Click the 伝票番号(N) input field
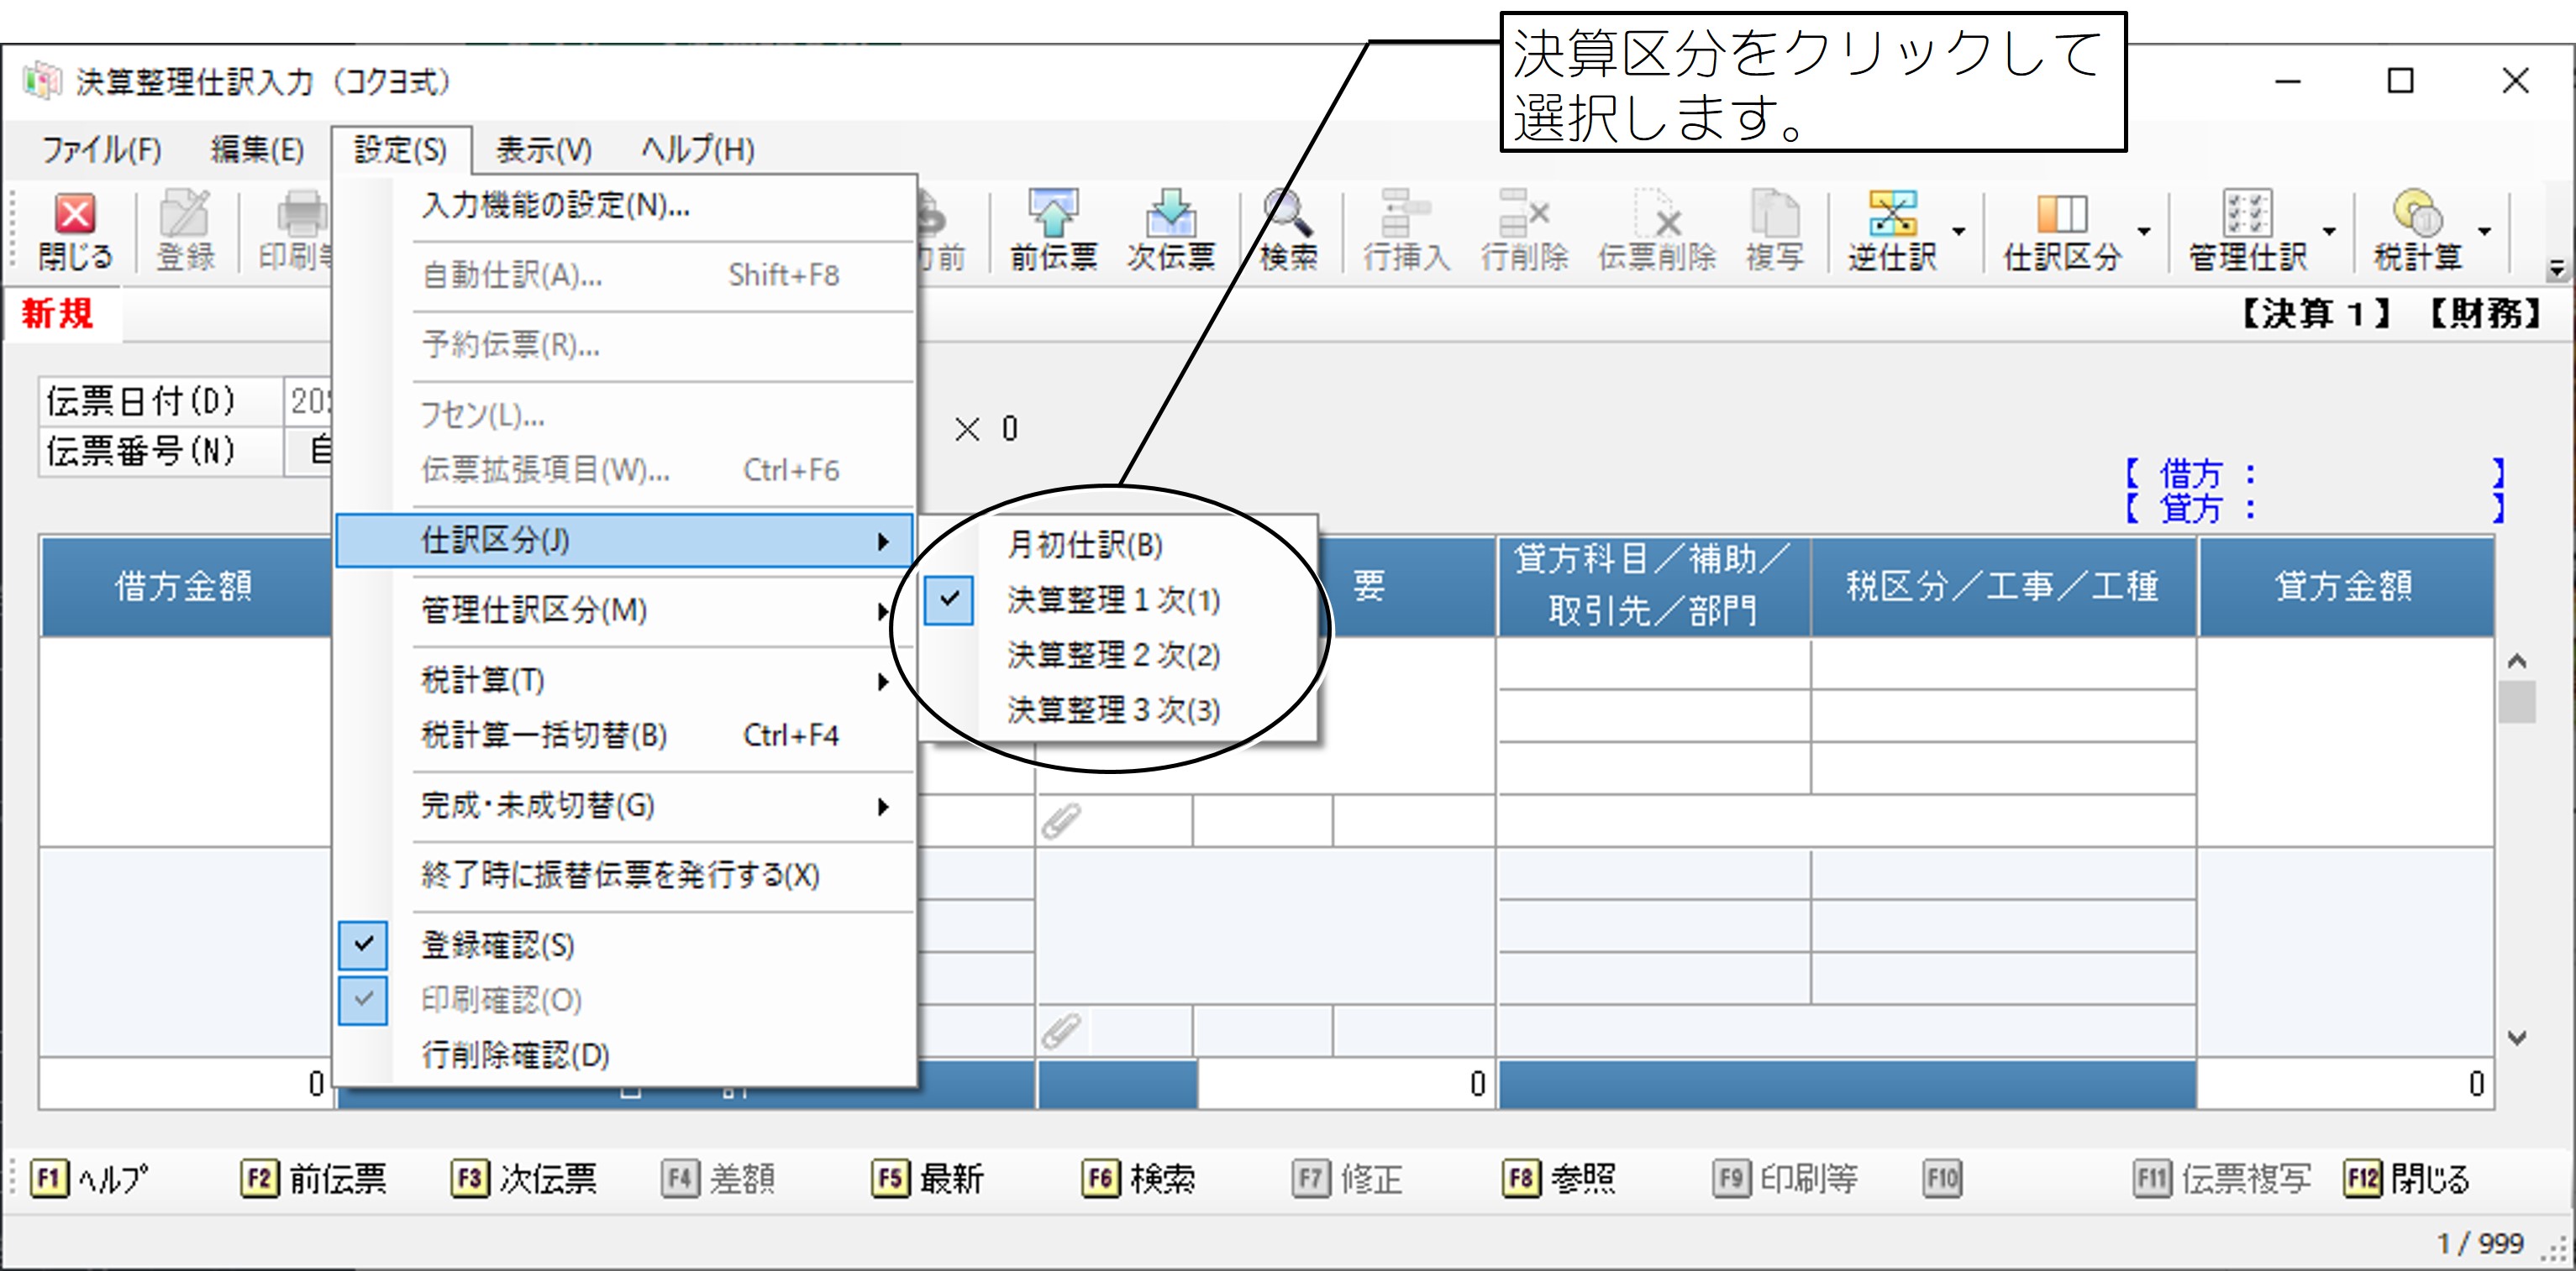Screen dimensions: 2576x1271 308,452
